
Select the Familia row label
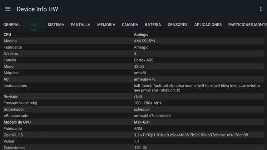10,60
